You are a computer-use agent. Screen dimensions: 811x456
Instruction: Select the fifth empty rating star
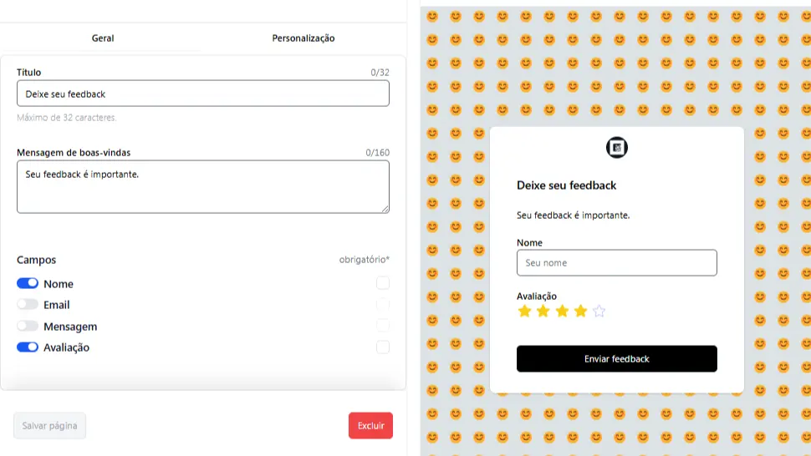599,311
